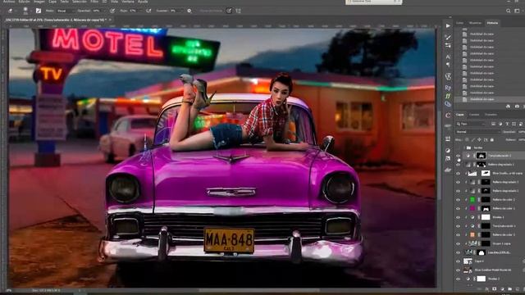Hide the green Relleno de color 2 layer
The height and width of the screenshot is (295, 525).
pos(458,200)
